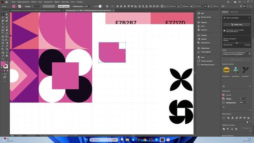This screenshot has height=143, width=254.
Task: Click the Обводка link in Properties panel
Action: click(229, 99)
